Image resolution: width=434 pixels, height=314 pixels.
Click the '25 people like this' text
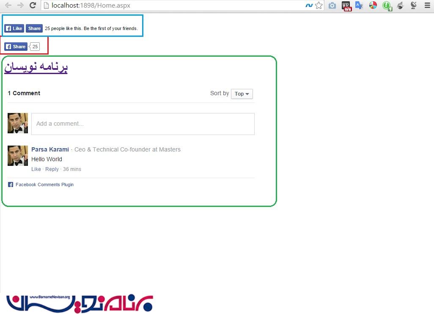(x=91, y=28)
